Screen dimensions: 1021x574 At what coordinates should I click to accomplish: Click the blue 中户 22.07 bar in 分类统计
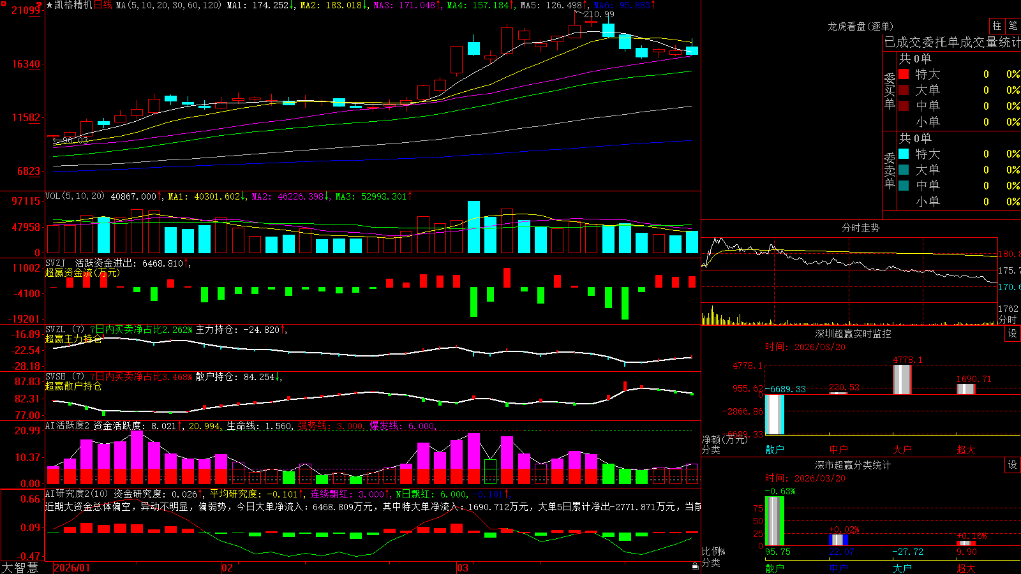coord(838,540)
